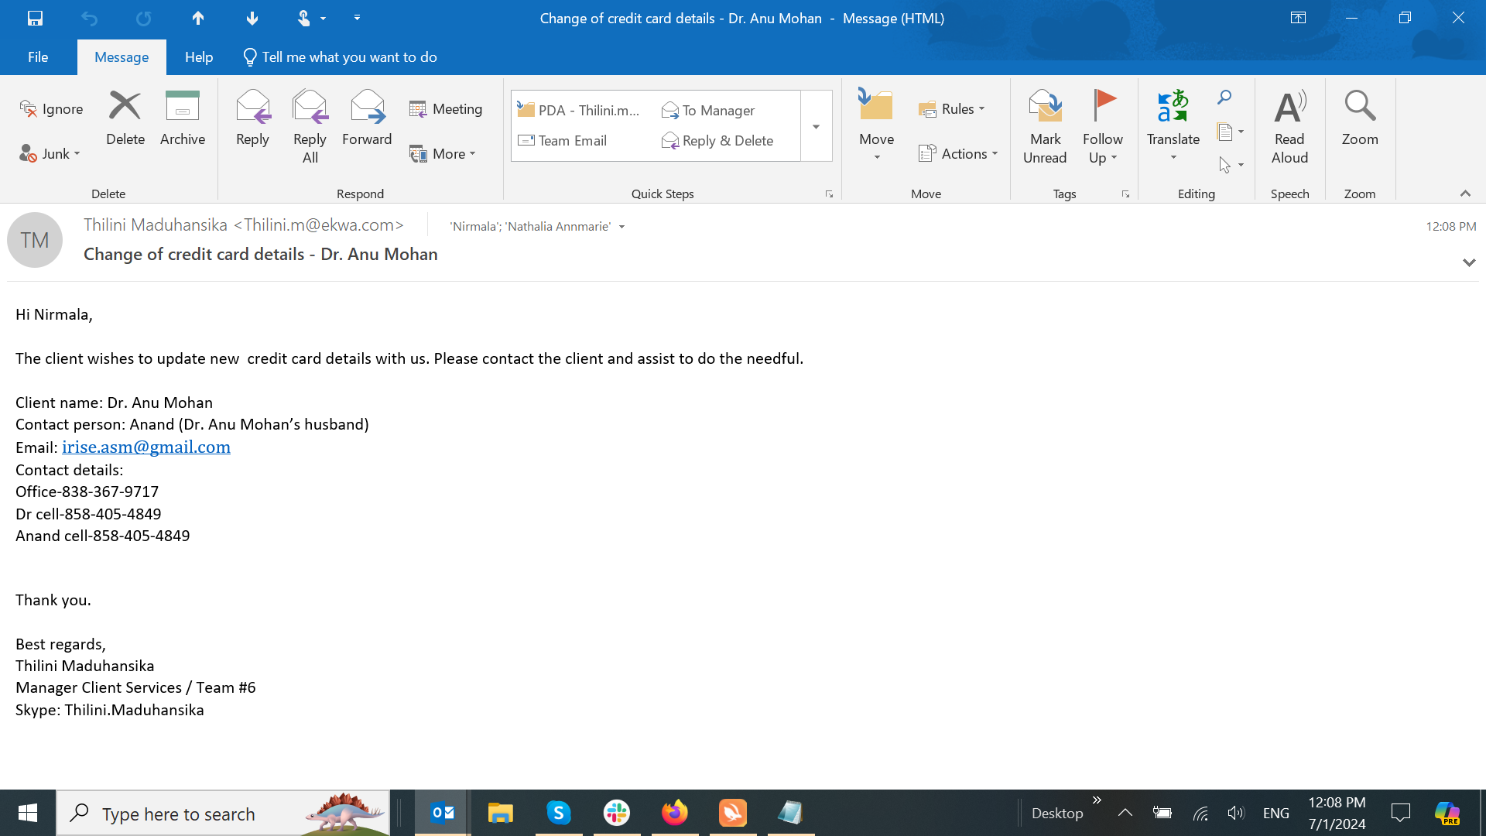Click recipient 'Nathalia Annmarie'
Image resolution: width=1486 pixels, height=836 pixels.
point(558,227)
